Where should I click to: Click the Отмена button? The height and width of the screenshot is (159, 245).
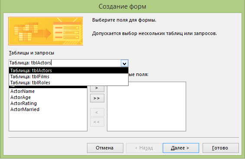[x=105, y=148]
